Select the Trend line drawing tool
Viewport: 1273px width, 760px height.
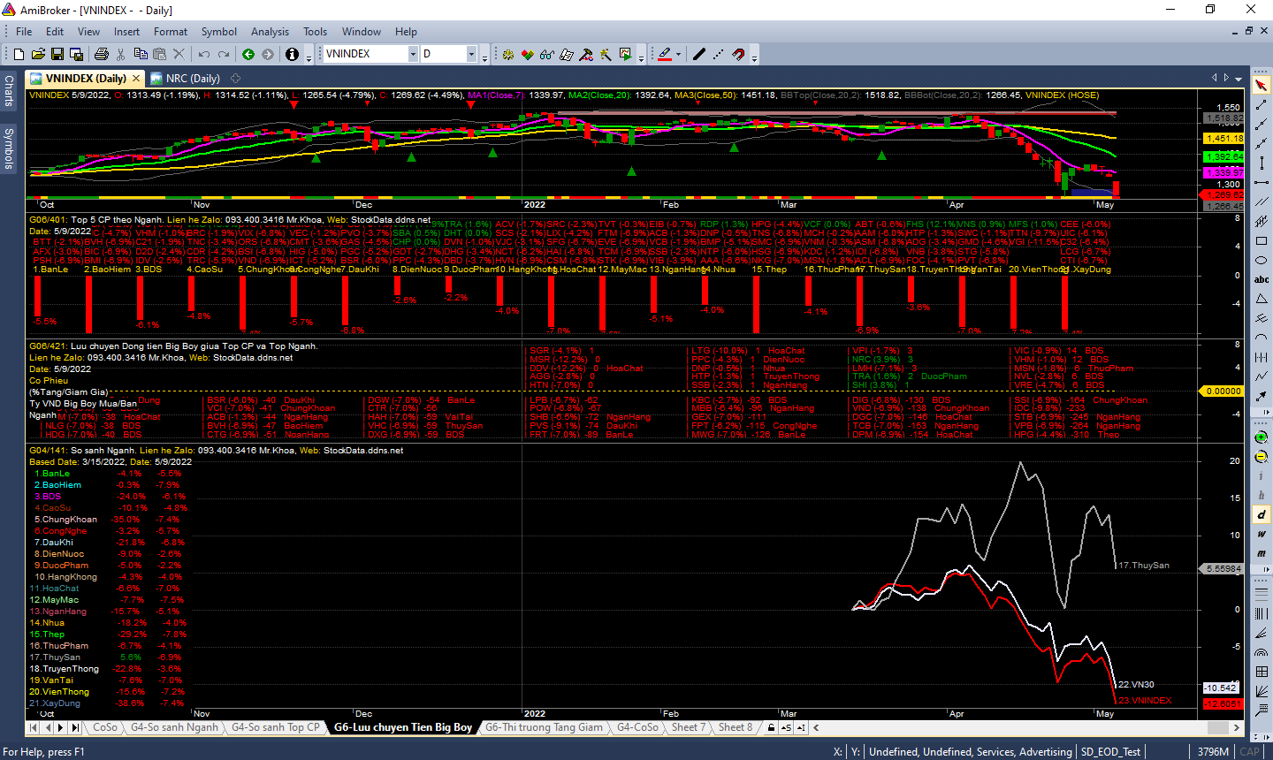pos(1262,105)
